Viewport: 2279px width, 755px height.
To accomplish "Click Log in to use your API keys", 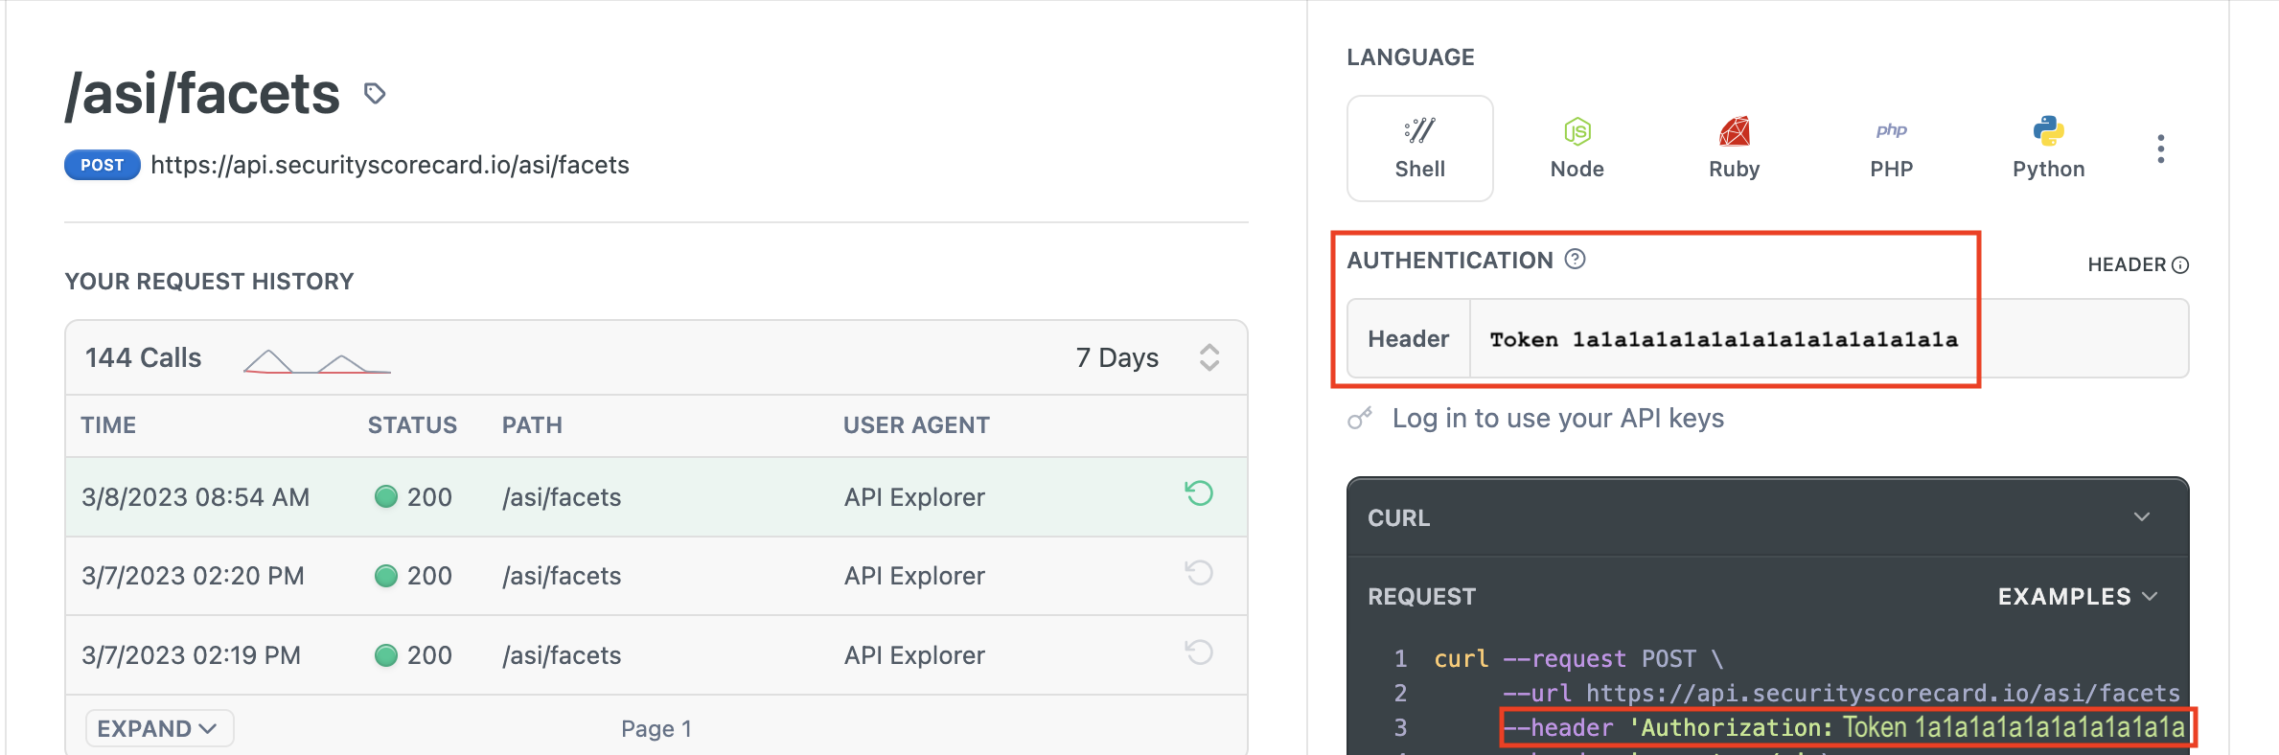I will coord(1557,419).
